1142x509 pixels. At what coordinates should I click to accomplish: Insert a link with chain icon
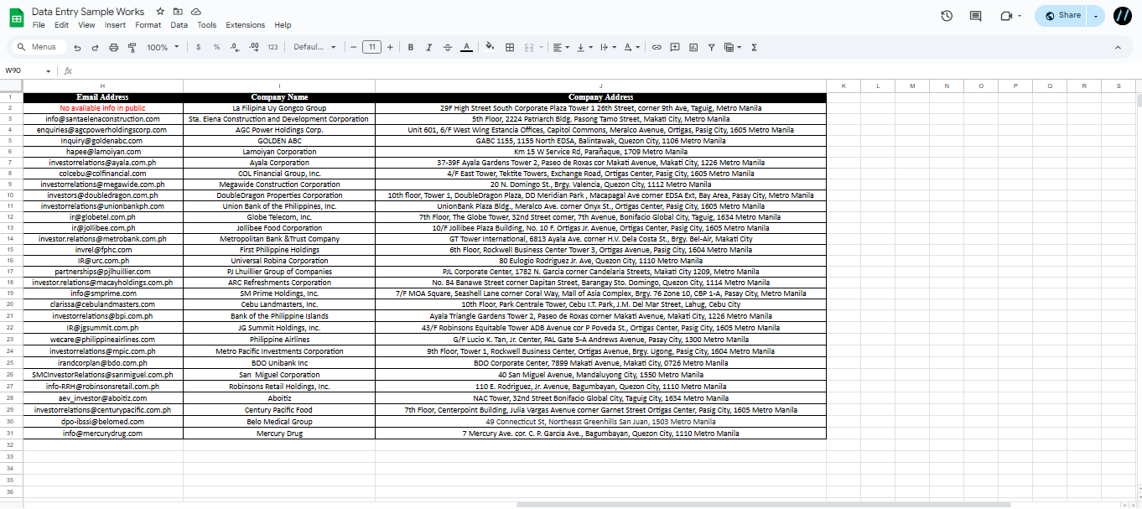point(657,48)
